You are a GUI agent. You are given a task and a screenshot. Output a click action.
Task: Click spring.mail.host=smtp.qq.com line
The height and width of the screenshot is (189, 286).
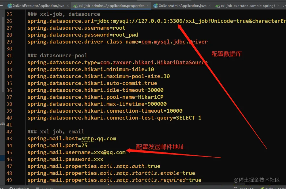pos(72,139)
